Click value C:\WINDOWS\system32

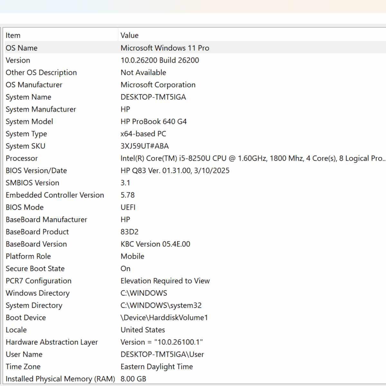(161, 305)
